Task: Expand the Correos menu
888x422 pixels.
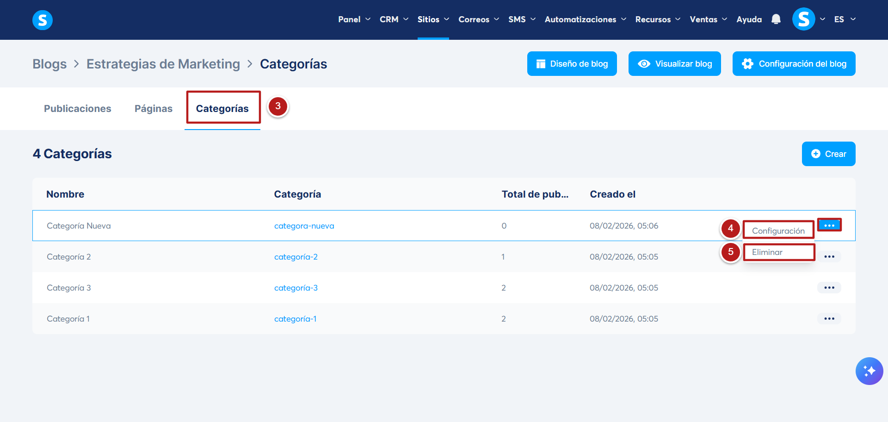Action: point(479,19)
